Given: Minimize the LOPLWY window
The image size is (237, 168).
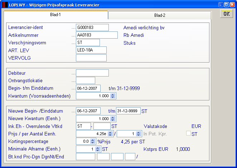Looking at the screenshot, I should 221,5.
